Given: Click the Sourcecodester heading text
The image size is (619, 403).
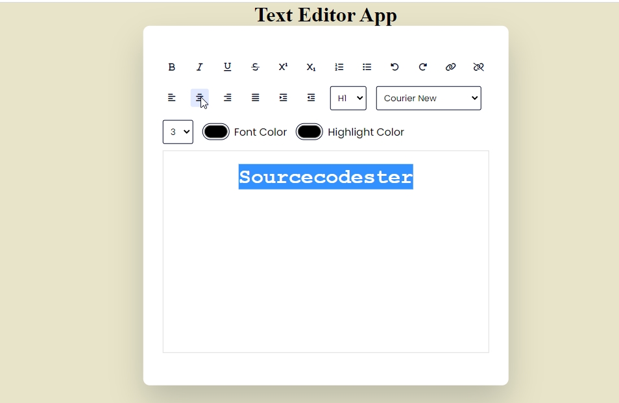Looking at the screenshot, I should point(326,177).
